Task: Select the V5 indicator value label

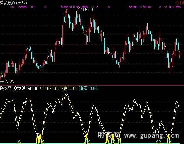Action: [x=49, y=89]
